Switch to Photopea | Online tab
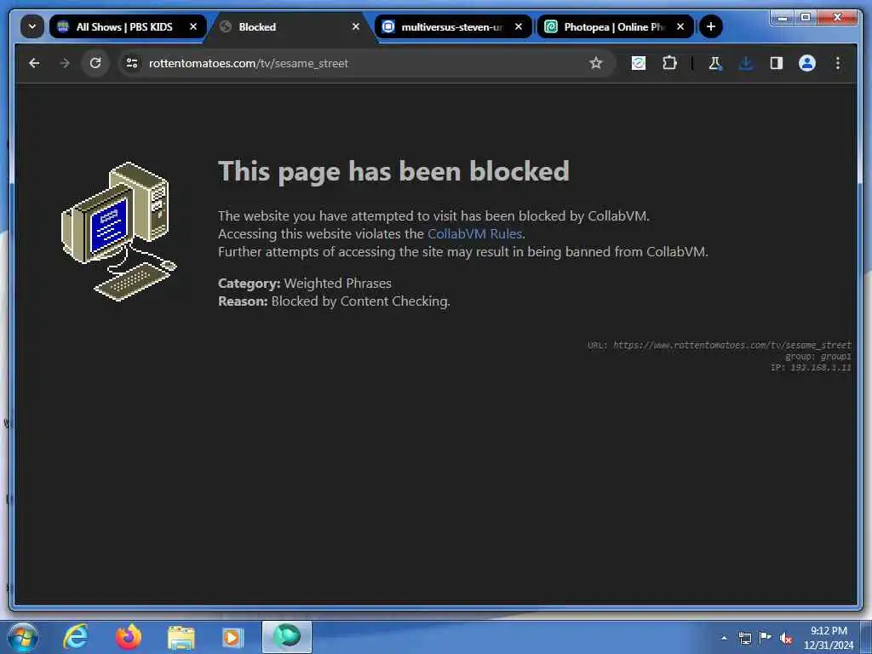Screen dimensions: 872x654 click(615, 26)
